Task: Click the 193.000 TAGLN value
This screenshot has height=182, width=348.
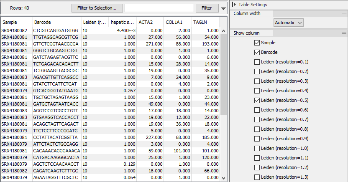Action: point(210,44)
